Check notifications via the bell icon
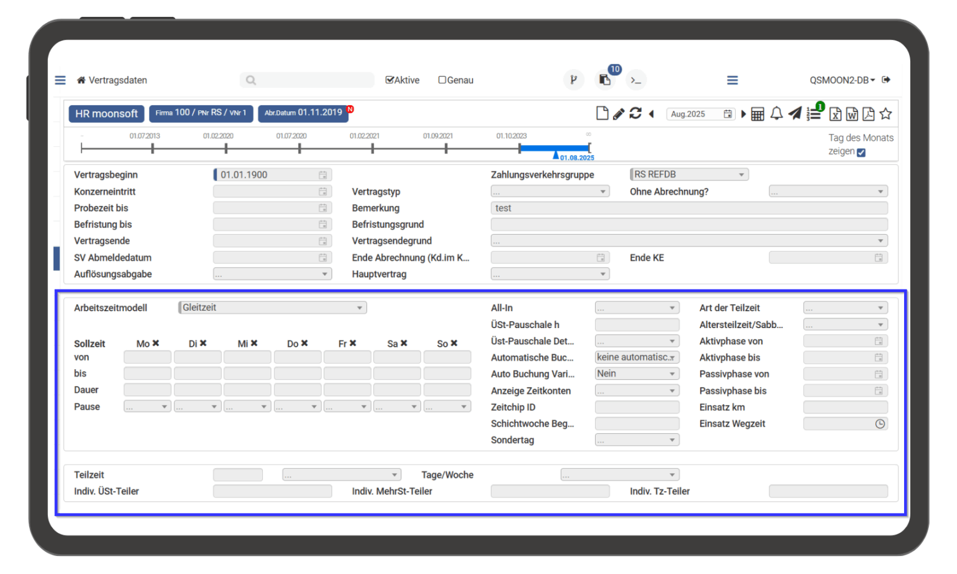 click(x=776, y=114)
